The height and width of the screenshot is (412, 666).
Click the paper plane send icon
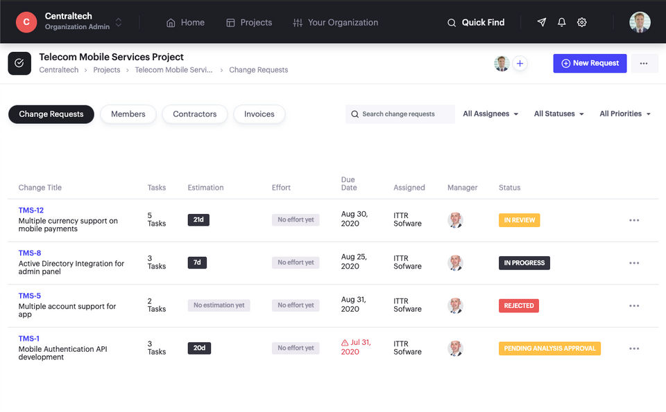coord(542,22)
